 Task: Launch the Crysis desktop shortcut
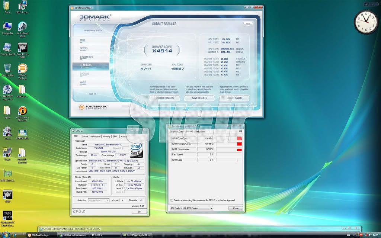(x=7, y=132)
